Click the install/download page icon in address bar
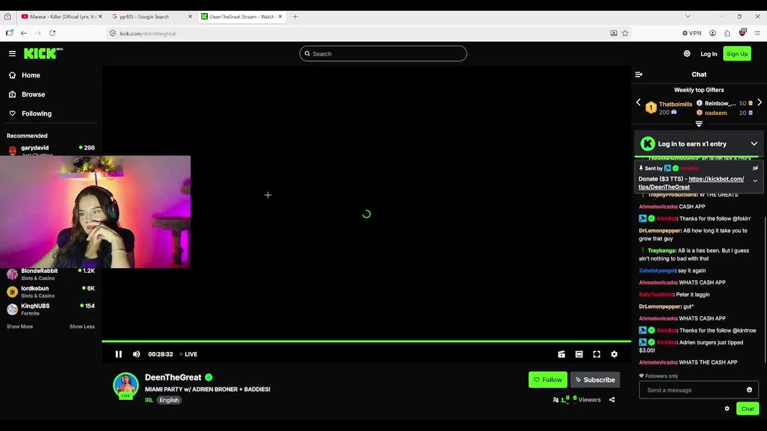Image resolution: width=767 pixels, height=431 pixels. [x=614, y=34]
